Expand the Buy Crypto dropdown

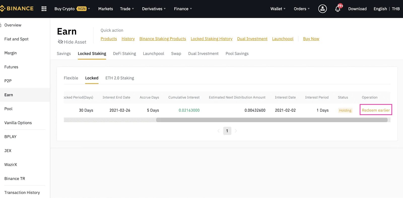72,9
